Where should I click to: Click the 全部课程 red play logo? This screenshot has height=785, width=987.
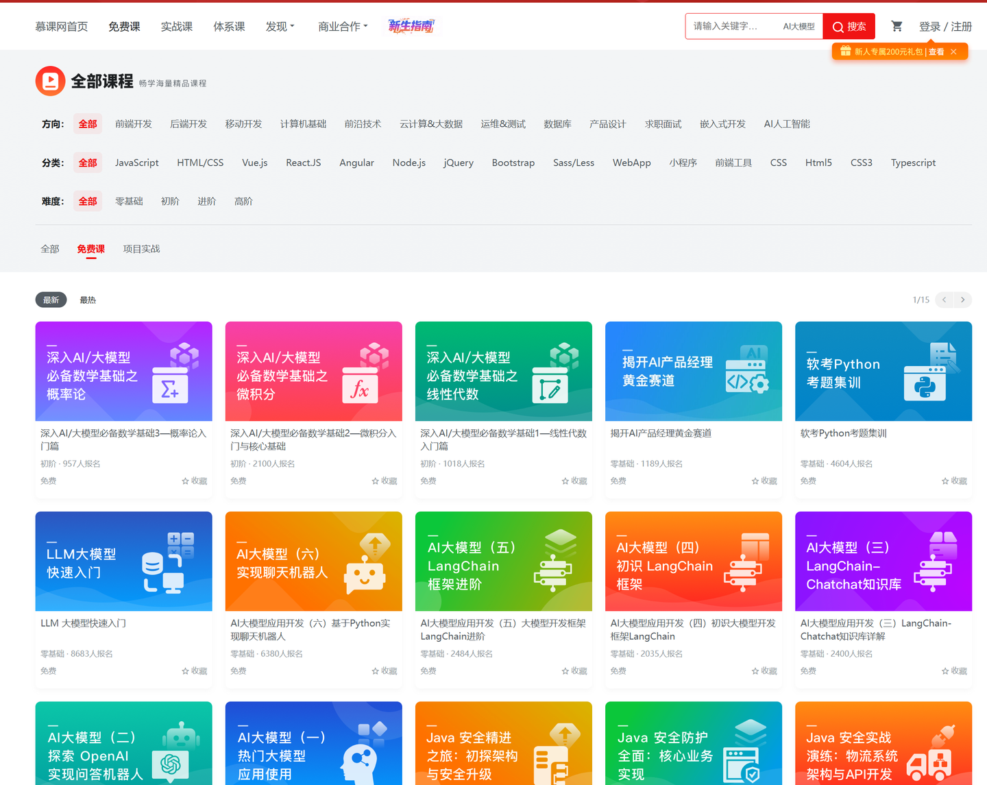coord(50,81)
